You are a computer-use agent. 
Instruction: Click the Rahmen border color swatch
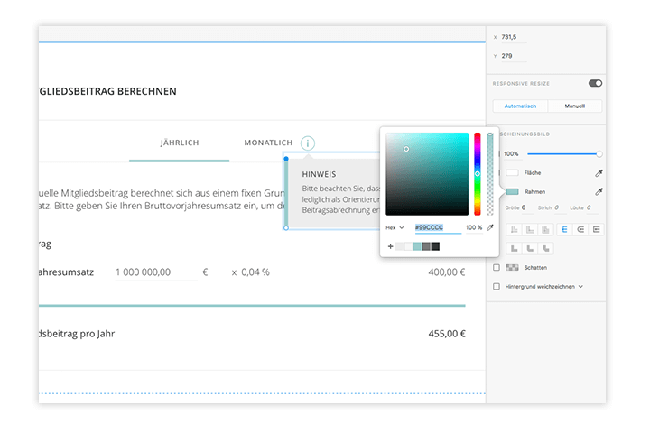512,191
